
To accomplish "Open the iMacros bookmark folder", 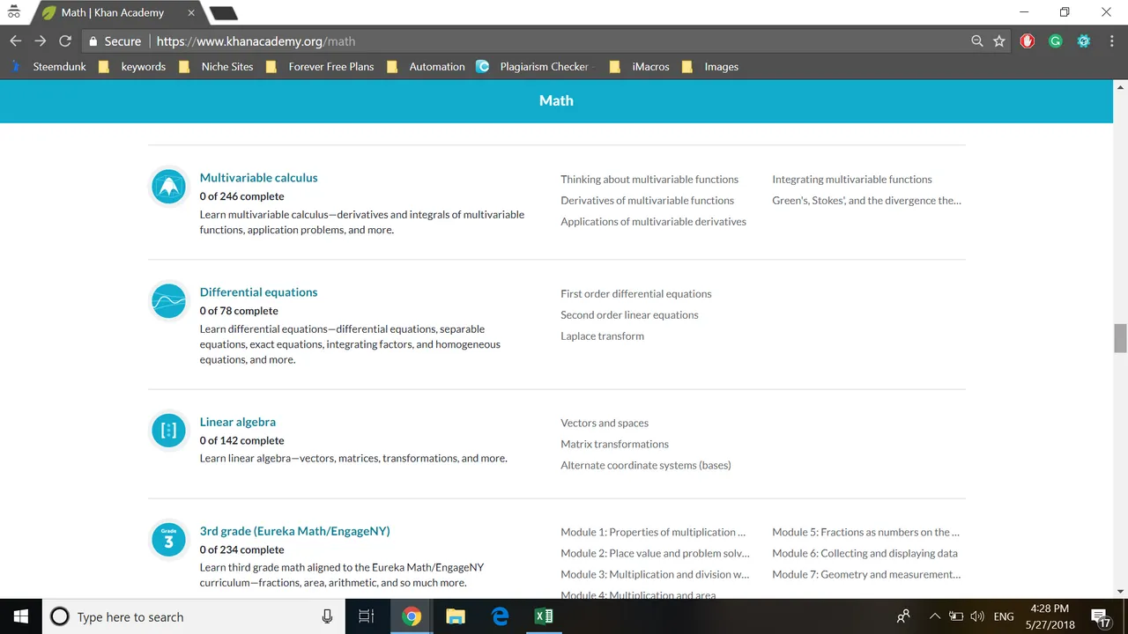I will 640,67.
